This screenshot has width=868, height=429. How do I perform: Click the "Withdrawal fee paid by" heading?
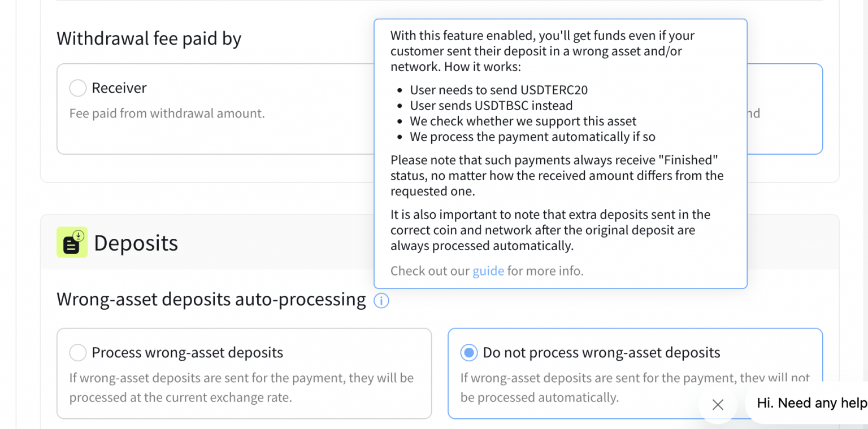149,38
